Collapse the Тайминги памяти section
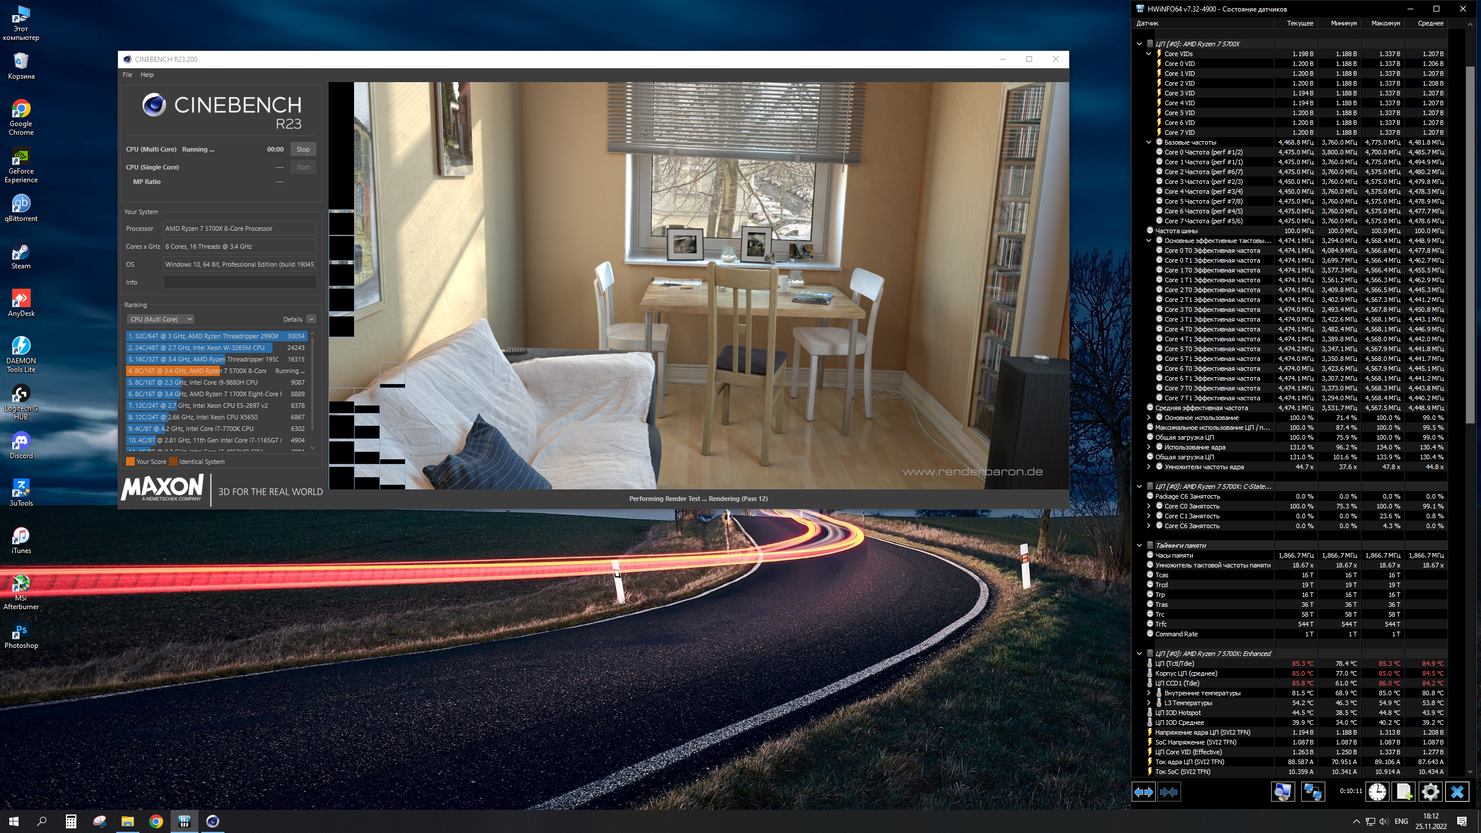This screenshot has width=1481, height=833. [x=1139, y=545]
